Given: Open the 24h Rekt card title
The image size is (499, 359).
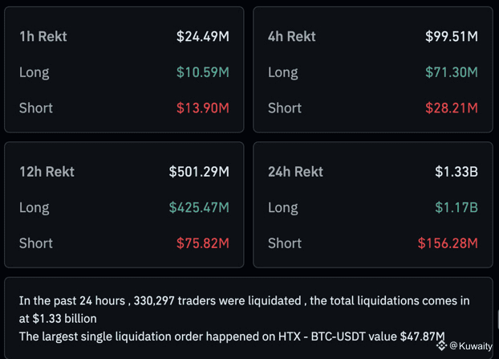Looking at the screenshot, I should pos(296,172).
